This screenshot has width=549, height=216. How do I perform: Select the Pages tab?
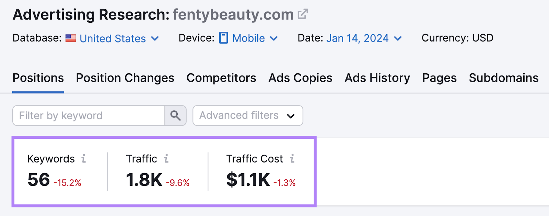(439, 78)
